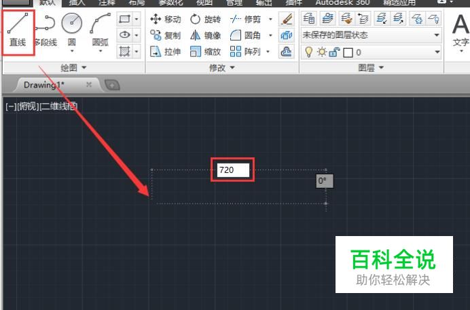
Task: Activate the 旋转 rotate command
Action: pyautogui.click(x=206, y=20)
